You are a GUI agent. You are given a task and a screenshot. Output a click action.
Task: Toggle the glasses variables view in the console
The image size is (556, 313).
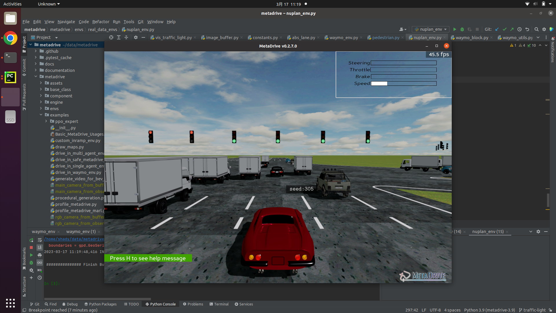point(40,263)
